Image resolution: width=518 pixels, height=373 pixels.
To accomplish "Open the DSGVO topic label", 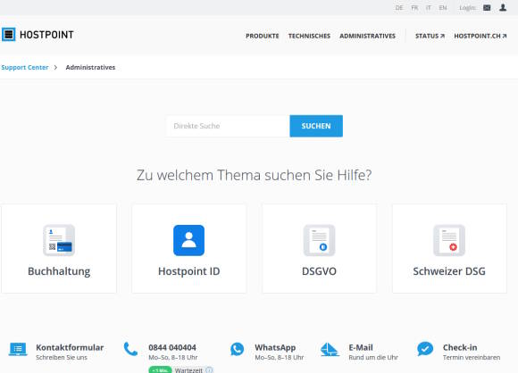I will coord(319,271).
